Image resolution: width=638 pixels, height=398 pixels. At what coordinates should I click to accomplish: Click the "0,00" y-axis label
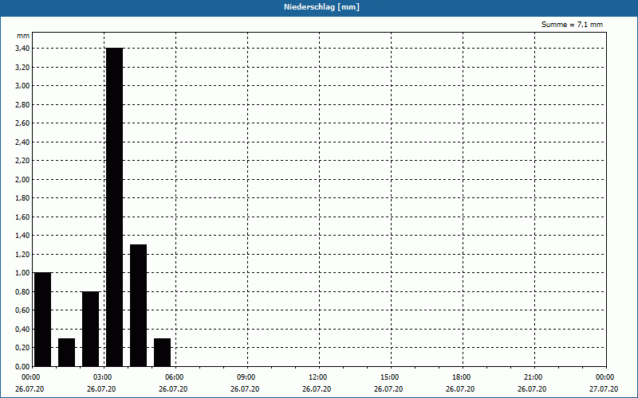[22, 366]
